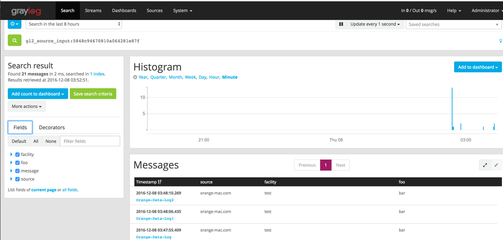The width and height of the screenshot is (503, 240).
Task: Select the All fields preset
Action: pos(36,141)
